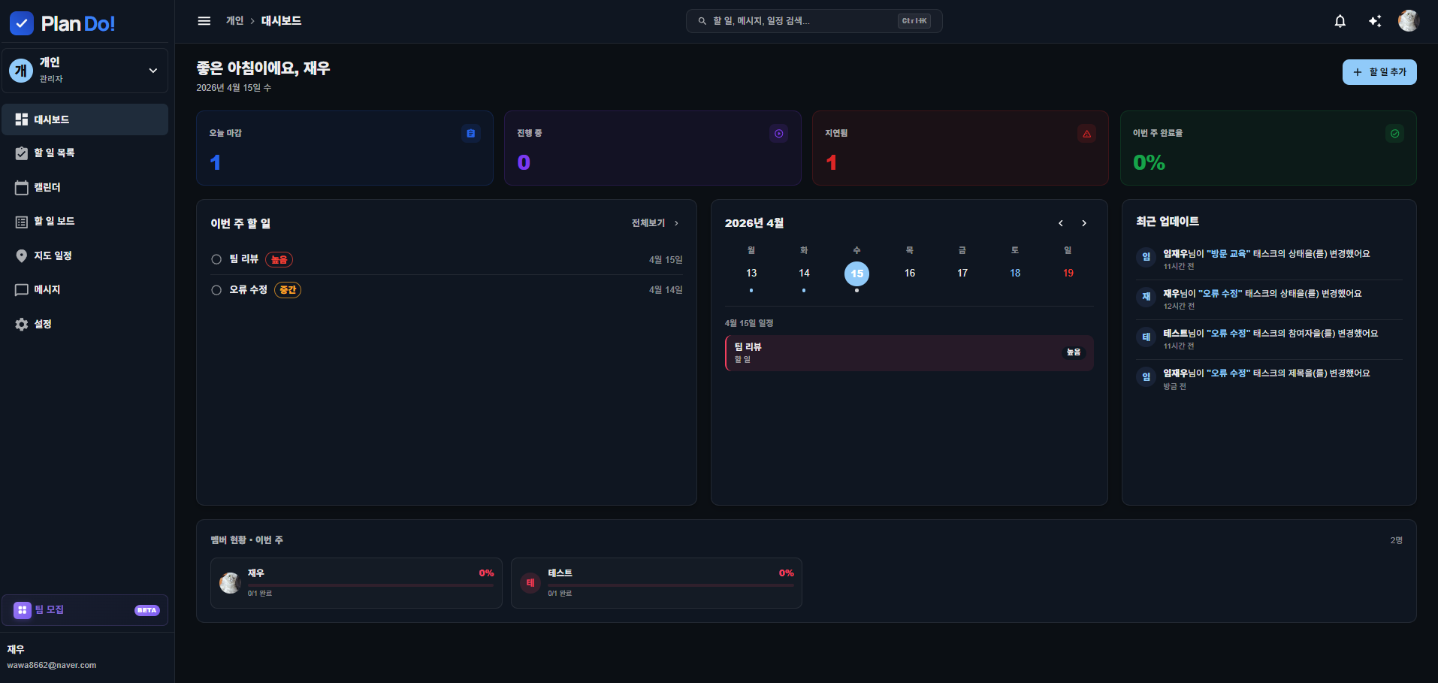
Task: Go to the next calendar week
Action: coord(1083,223)
